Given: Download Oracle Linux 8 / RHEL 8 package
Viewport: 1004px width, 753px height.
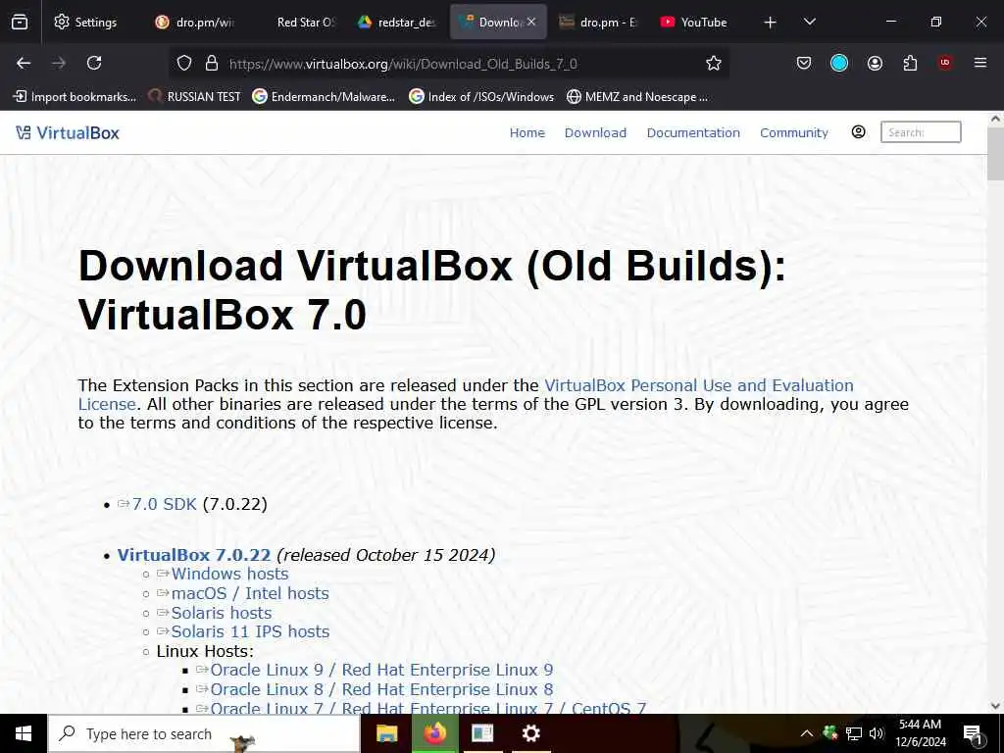Looking at the screenshot, I should [381, 689].
